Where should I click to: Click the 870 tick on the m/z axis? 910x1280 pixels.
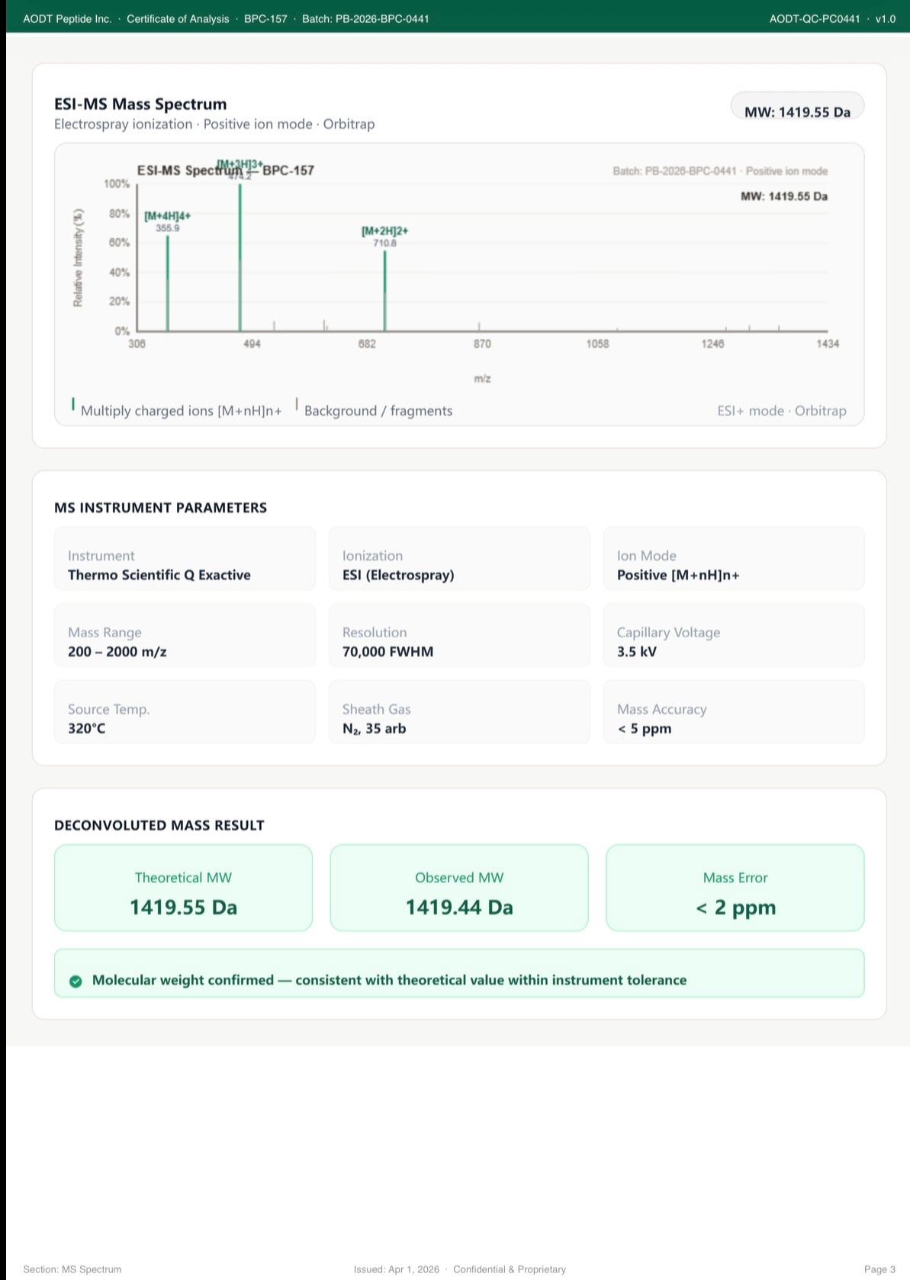coord(483,344)
